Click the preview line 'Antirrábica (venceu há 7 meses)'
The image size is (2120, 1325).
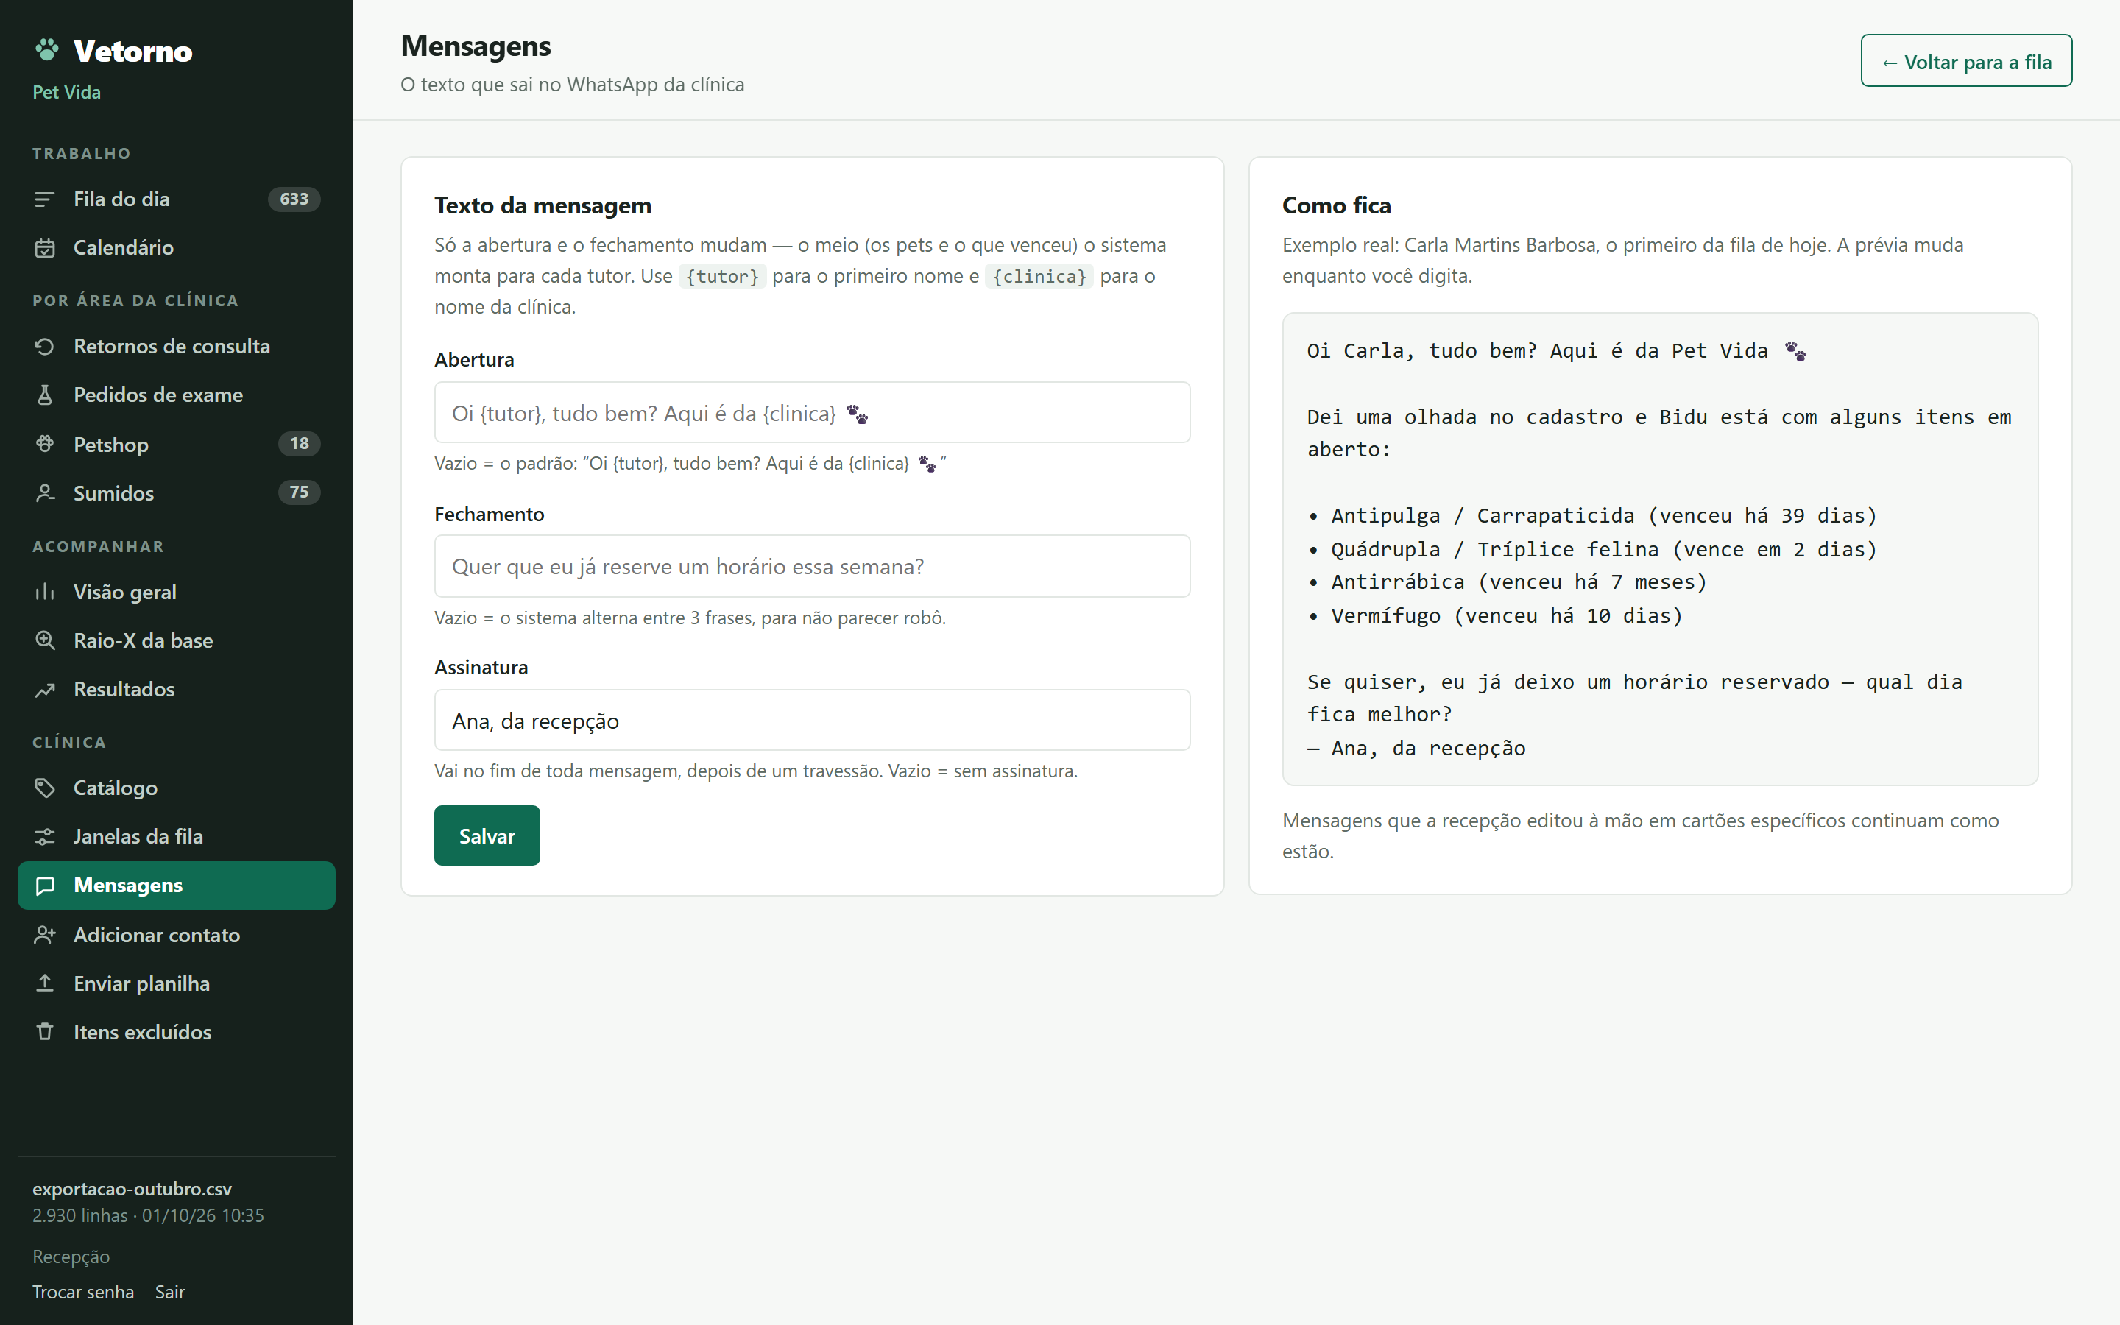point(1508,583)
